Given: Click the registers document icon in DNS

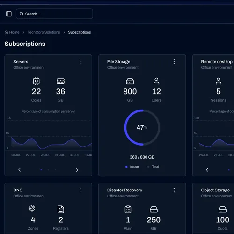Looking at the screenshot, I should click(61, 210).
